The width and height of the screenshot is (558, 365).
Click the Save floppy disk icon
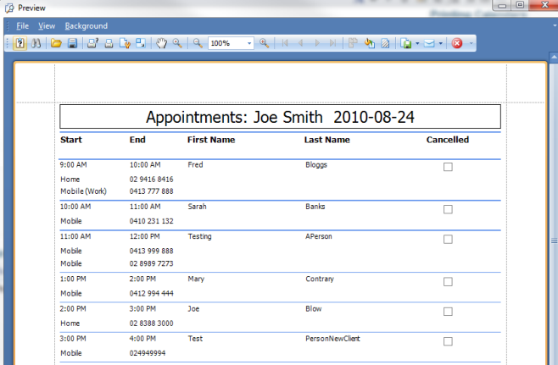(x=72, y=43)
